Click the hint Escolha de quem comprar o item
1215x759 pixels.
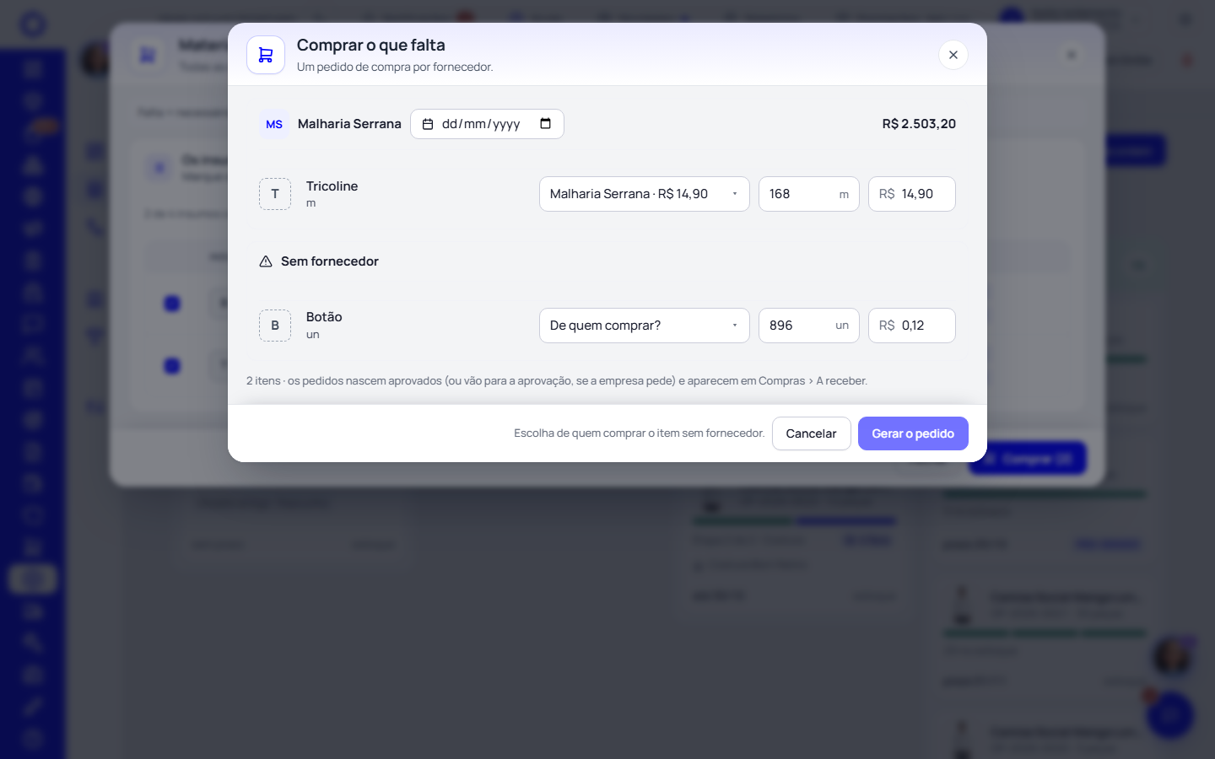click(639, 433)
